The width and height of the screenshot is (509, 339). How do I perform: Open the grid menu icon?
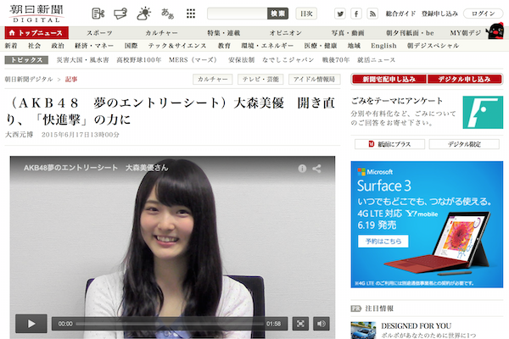[191, 14]
